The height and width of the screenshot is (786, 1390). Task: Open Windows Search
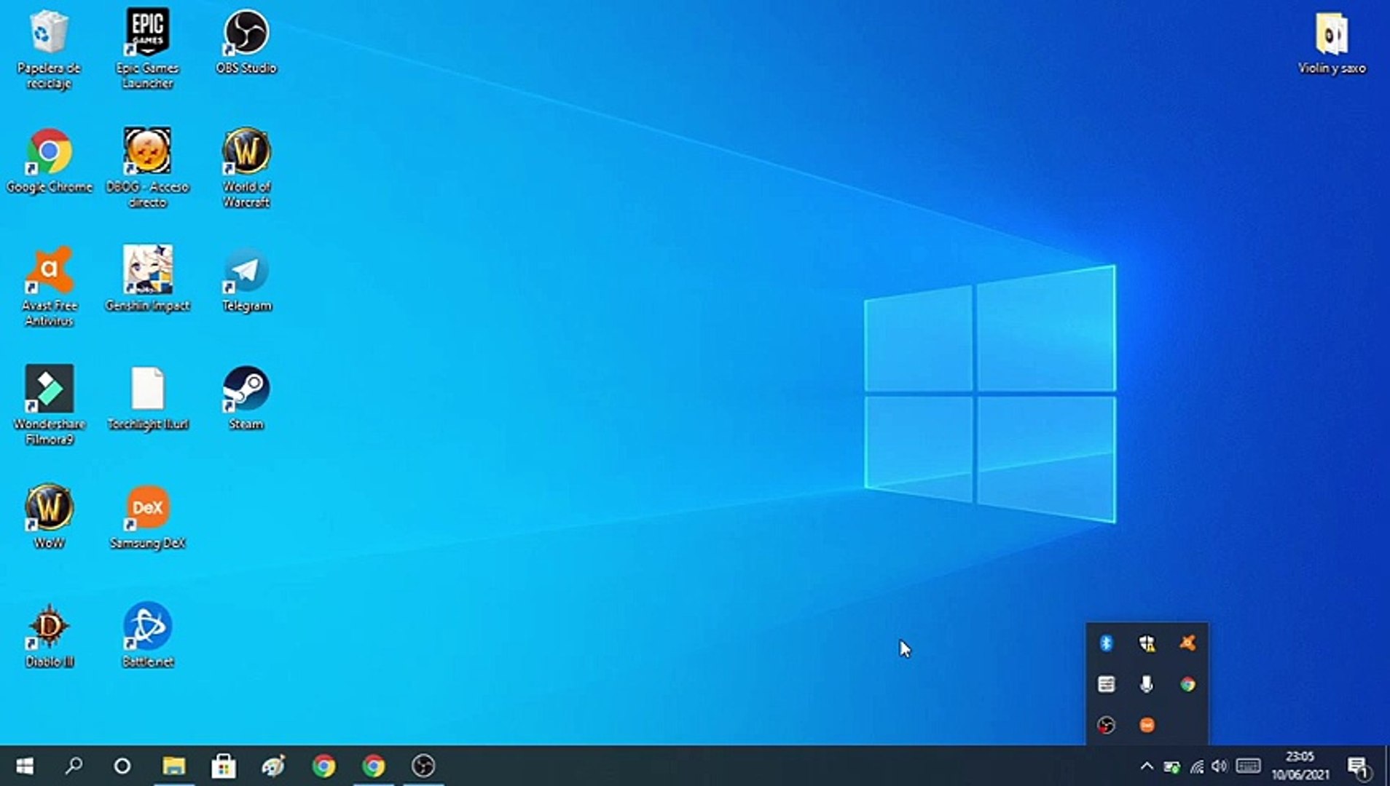[x=73, y=766]
